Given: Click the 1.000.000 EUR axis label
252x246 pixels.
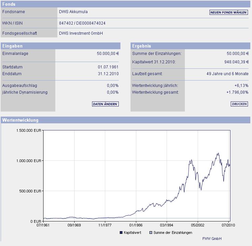Looking at the screenshot, I should [x=29, y=161].
